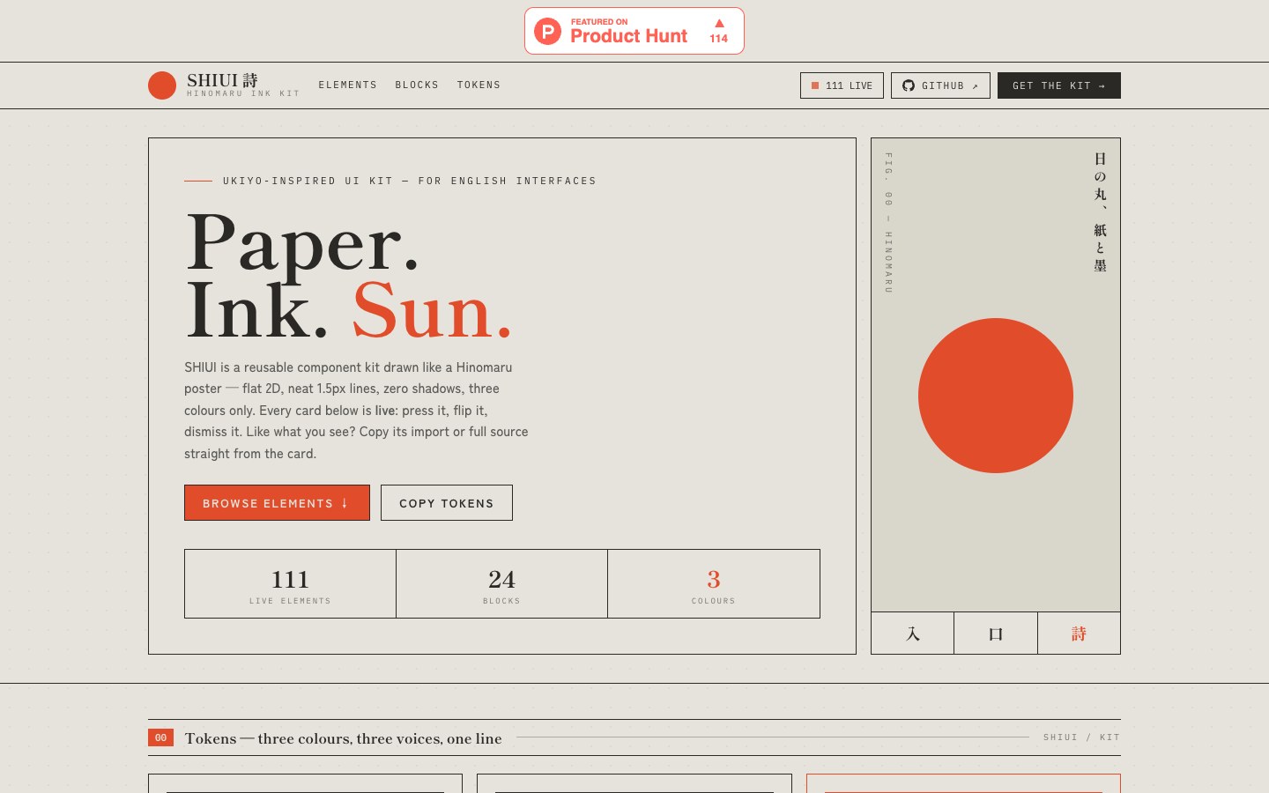The height and width of the screenshot is (793, 1269).
Task: Select the 入 glyph cell under the poster
Action: pos(913,634)
